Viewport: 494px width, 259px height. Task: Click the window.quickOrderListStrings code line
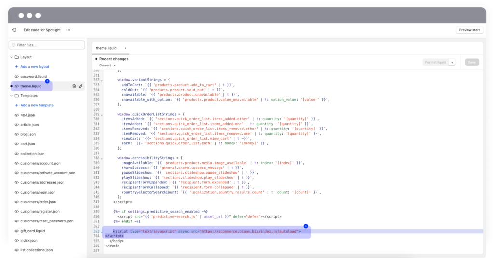tap(151, 114)
